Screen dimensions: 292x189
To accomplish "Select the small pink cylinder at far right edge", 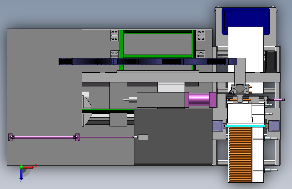I will [277, 100].
